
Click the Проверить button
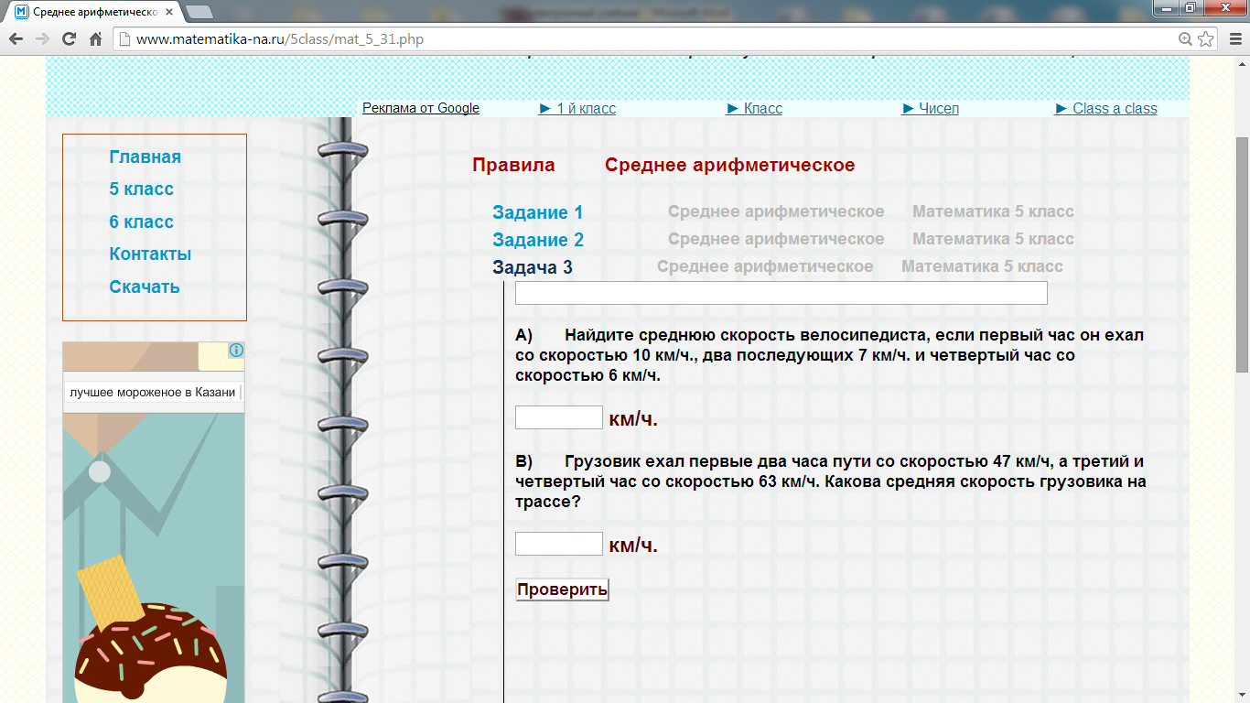[562, 589]
